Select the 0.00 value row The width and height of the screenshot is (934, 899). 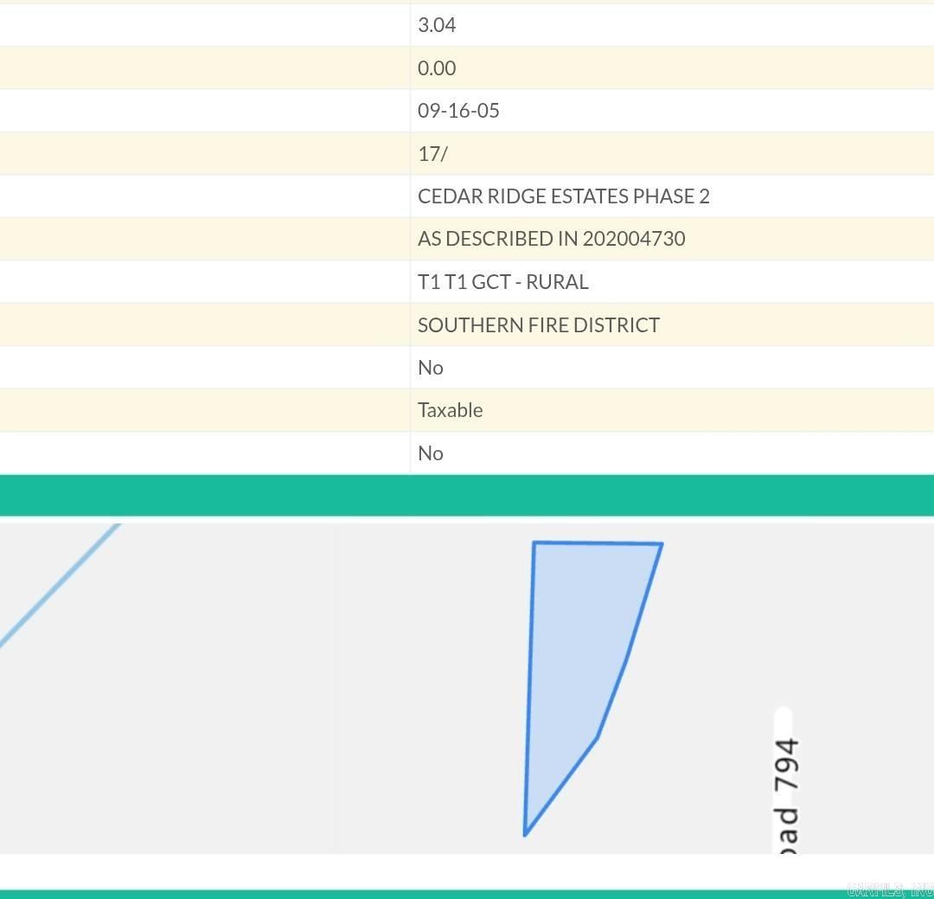coord(437,68)
